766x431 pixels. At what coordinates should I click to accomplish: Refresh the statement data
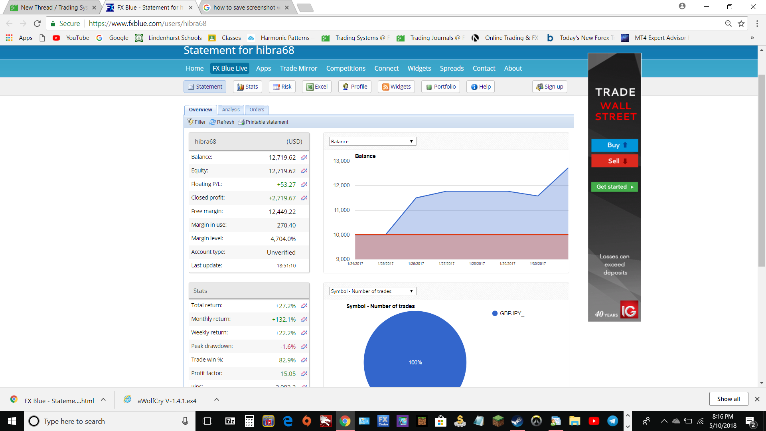222,122
